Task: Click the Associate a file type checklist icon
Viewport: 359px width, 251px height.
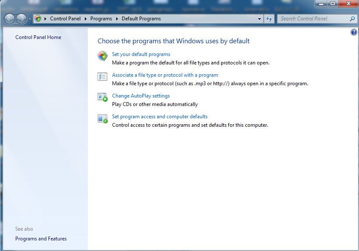Action: (x=102, y=76)
